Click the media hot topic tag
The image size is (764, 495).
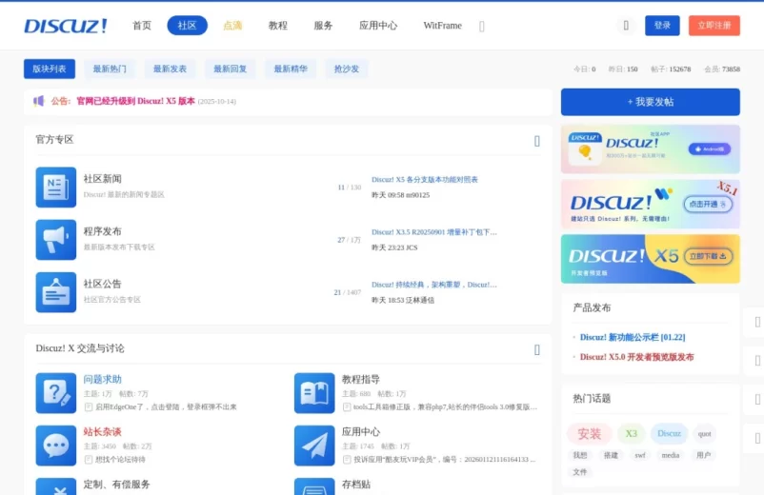671,456
